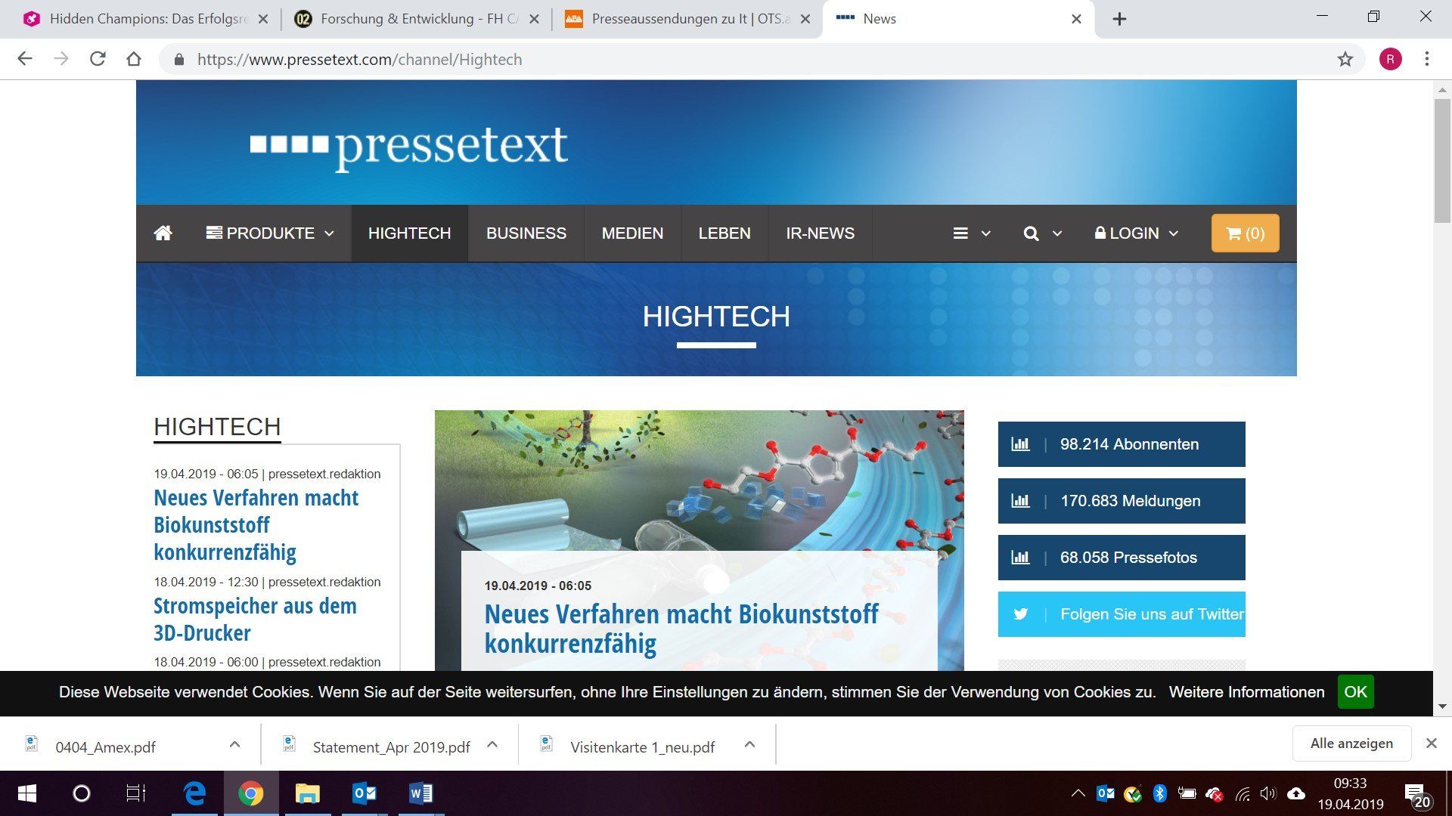Open the LOGIN dropdown
This screenshot has width=1452, height=816.
[x=1136, y=233]
